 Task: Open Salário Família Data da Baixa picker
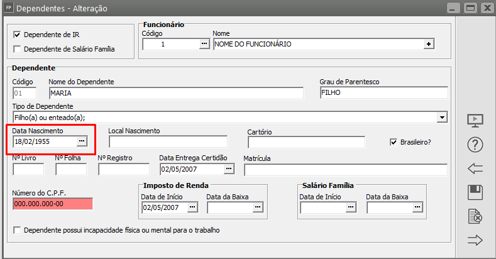(417, 207)
